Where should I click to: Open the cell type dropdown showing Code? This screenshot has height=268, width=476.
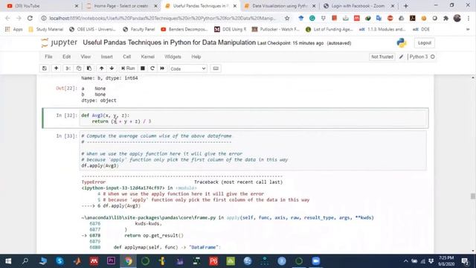(188, 68)
